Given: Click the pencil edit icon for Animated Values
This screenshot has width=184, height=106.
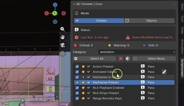Looking at the screenshot, I should pos(164,72).
